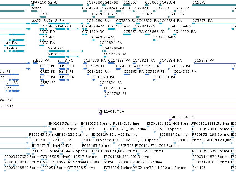Click the CR44160 gene label
The height and width of the screenshot is (172, 236).
point(39,2)
